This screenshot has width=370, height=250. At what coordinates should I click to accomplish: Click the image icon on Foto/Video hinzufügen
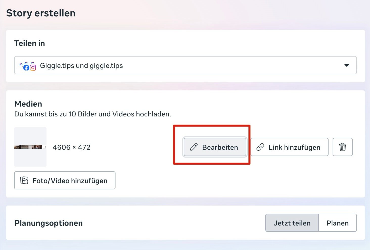click(x=24, y=180)
